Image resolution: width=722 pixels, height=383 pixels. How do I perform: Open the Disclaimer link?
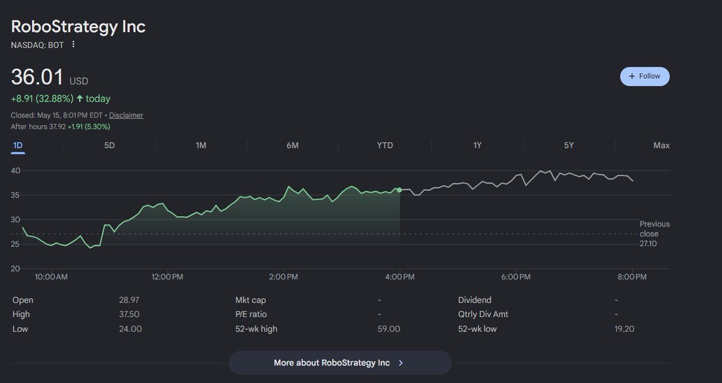[126, 115]
